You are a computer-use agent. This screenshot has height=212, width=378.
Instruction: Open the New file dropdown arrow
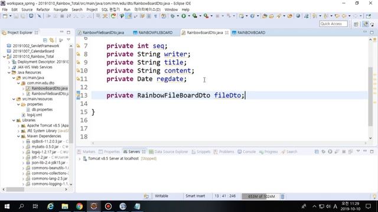click(x=10, y=16)
